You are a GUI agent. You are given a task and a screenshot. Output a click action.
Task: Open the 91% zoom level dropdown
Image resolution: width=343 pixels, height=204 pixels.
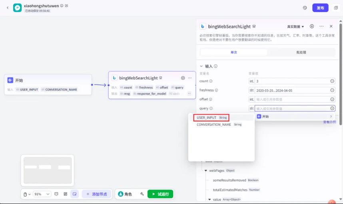(x=42, y=194)
